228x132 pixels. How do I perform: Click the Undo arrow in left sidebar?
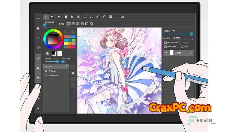coord(38,108)
